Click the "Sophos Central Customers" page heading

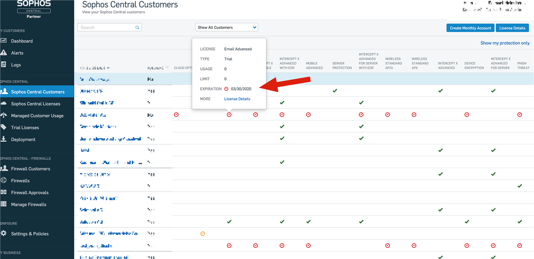point(130,5)
